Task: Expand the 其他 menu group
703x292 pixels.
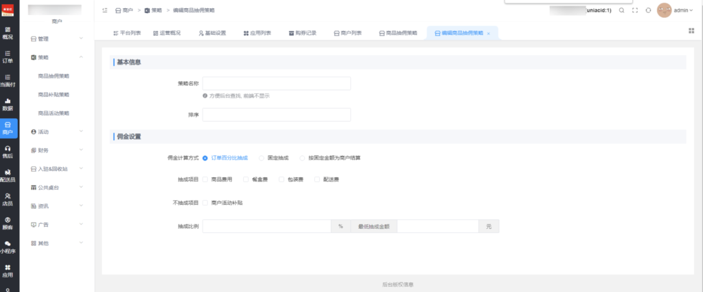Action: [57, 243]
